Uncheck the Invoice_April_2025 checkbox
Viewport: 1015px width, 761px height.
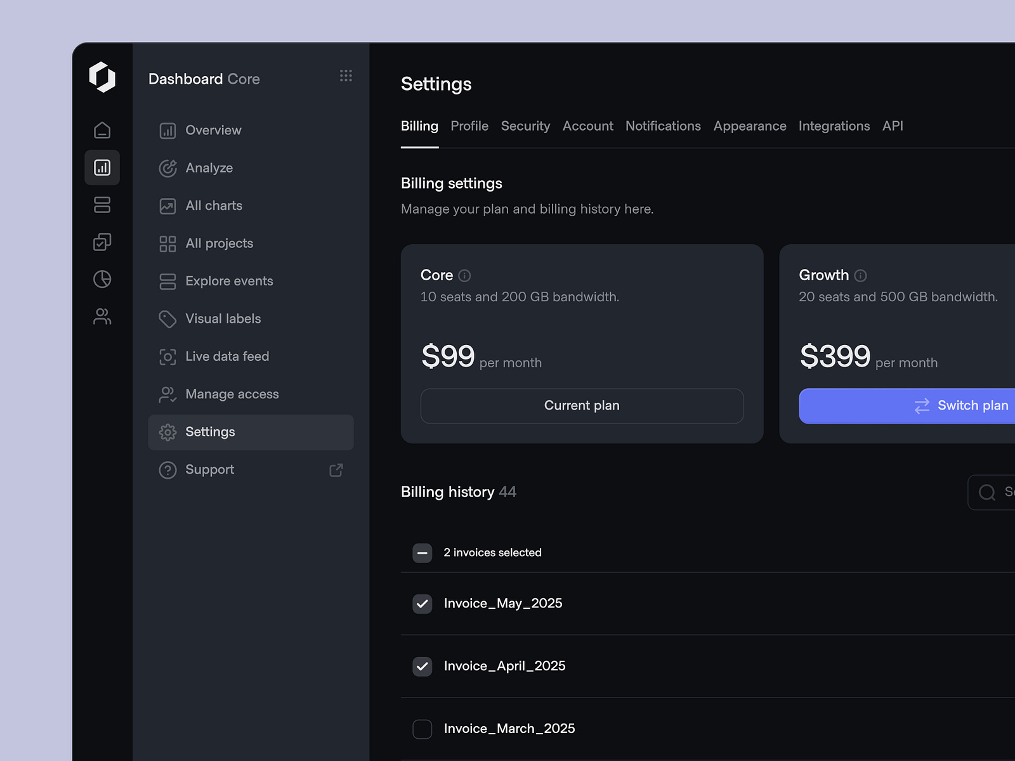point(422,667)
